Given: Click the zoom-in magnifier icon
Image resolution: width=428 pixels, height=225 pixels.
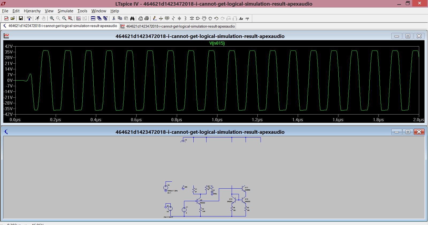Looking at the screenshot, I should pos(52,18).
